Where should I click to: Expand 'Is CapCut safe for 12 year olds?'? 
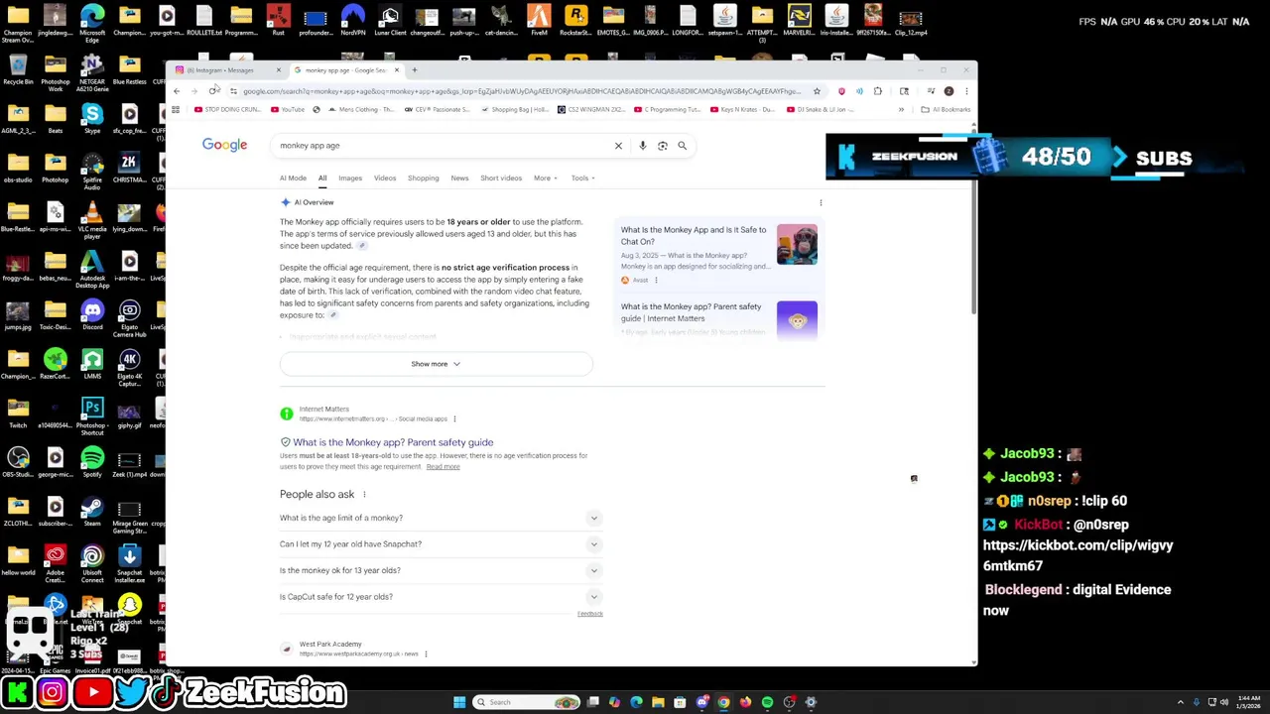(441, 597)
